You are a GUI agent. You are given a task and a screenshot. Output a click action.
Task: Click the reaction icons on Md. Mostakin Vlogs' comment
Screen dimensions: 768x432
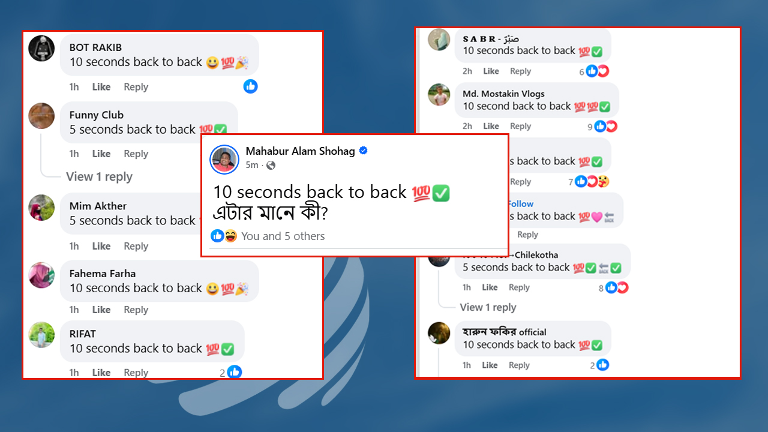click(x=605, y=126)
